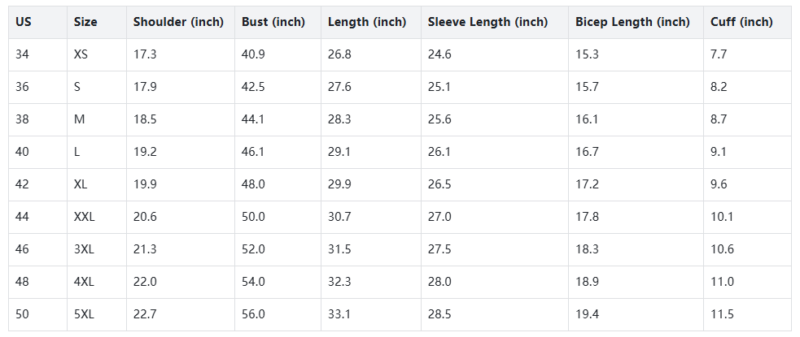The image size is (800, 337).
Task: Click the cuff value 8.2
Action: (719, 87)
